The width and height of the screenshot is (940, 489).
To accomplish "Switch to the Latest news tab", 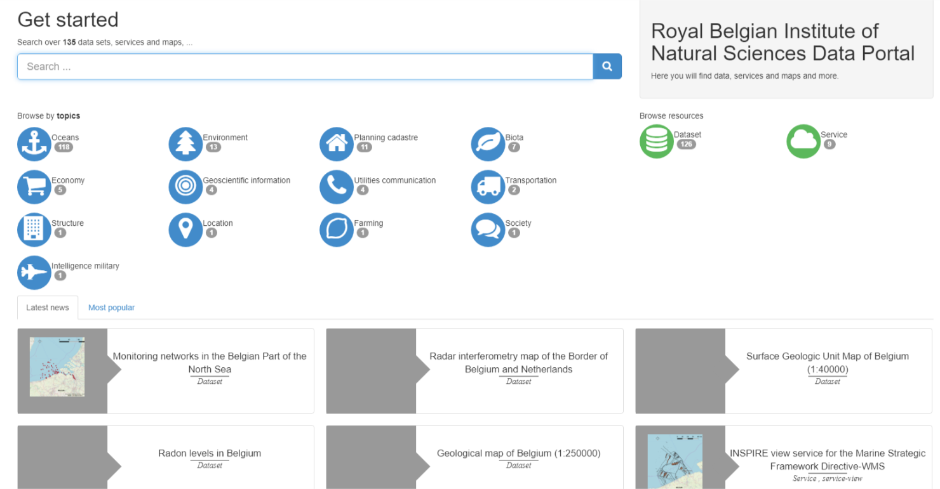I will pyautogui.click(x=48, y=308).
